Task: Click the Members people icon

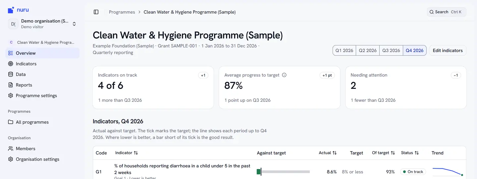Action: (x=11, y=149)
